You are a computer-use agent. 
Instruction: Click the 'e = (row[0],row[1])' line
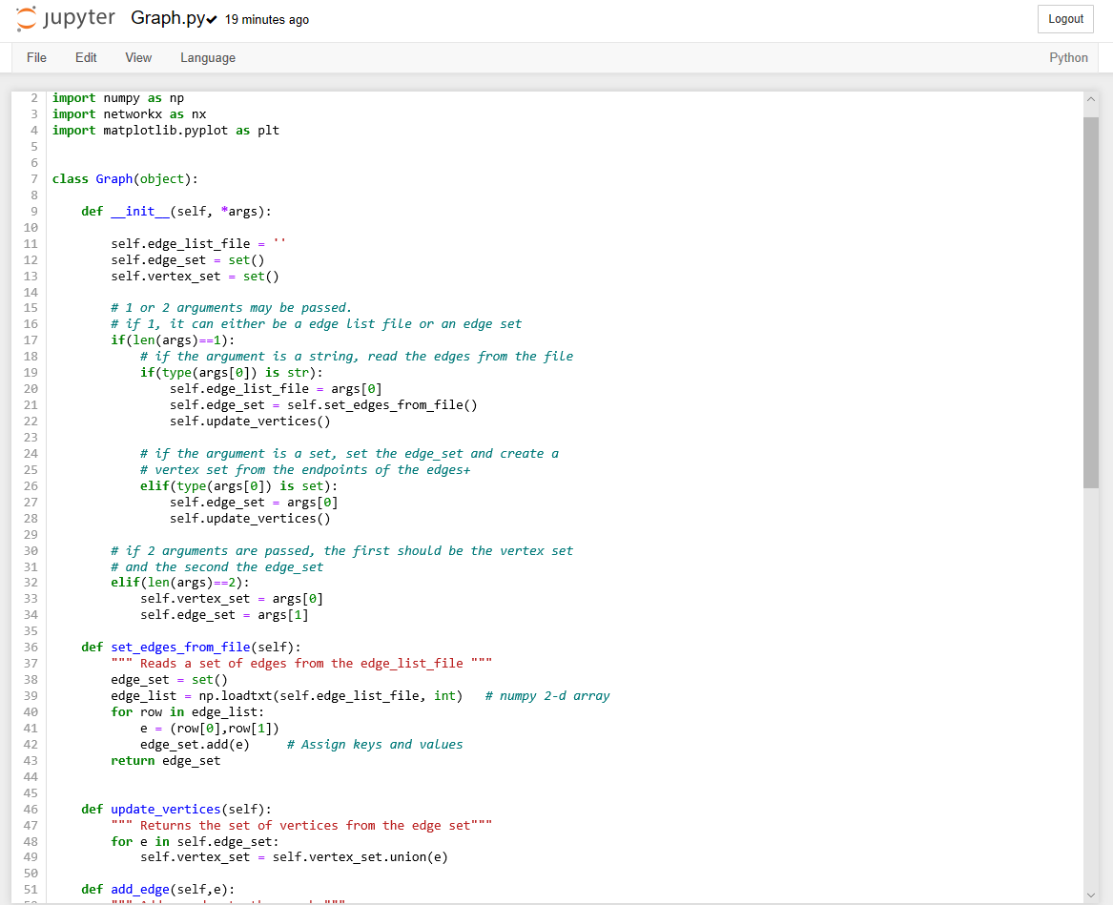click(210, 729)
